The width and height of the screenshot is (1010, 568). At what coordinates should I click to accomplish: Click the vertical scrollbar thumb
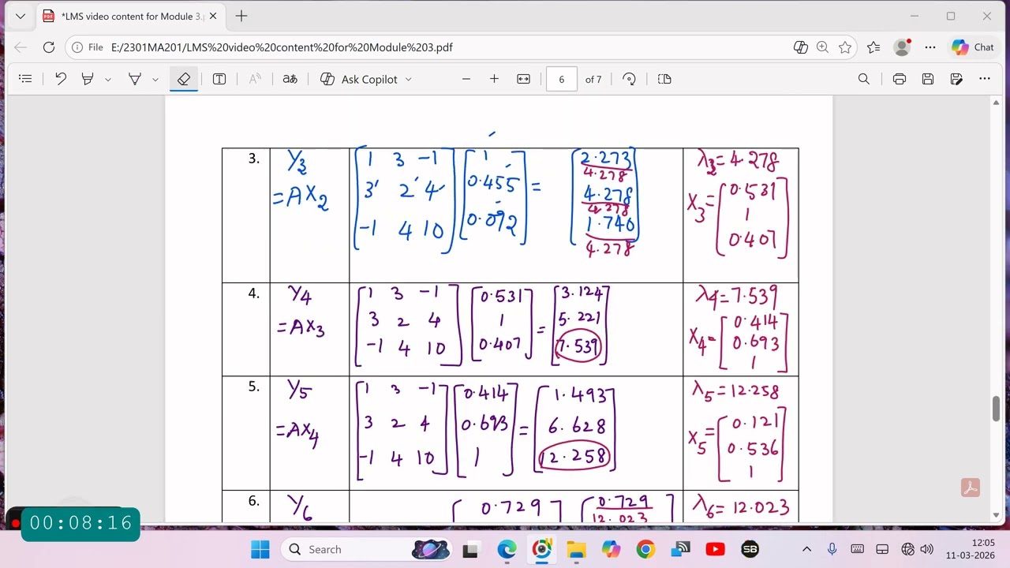pyautogui.click(x=996, y=409)
